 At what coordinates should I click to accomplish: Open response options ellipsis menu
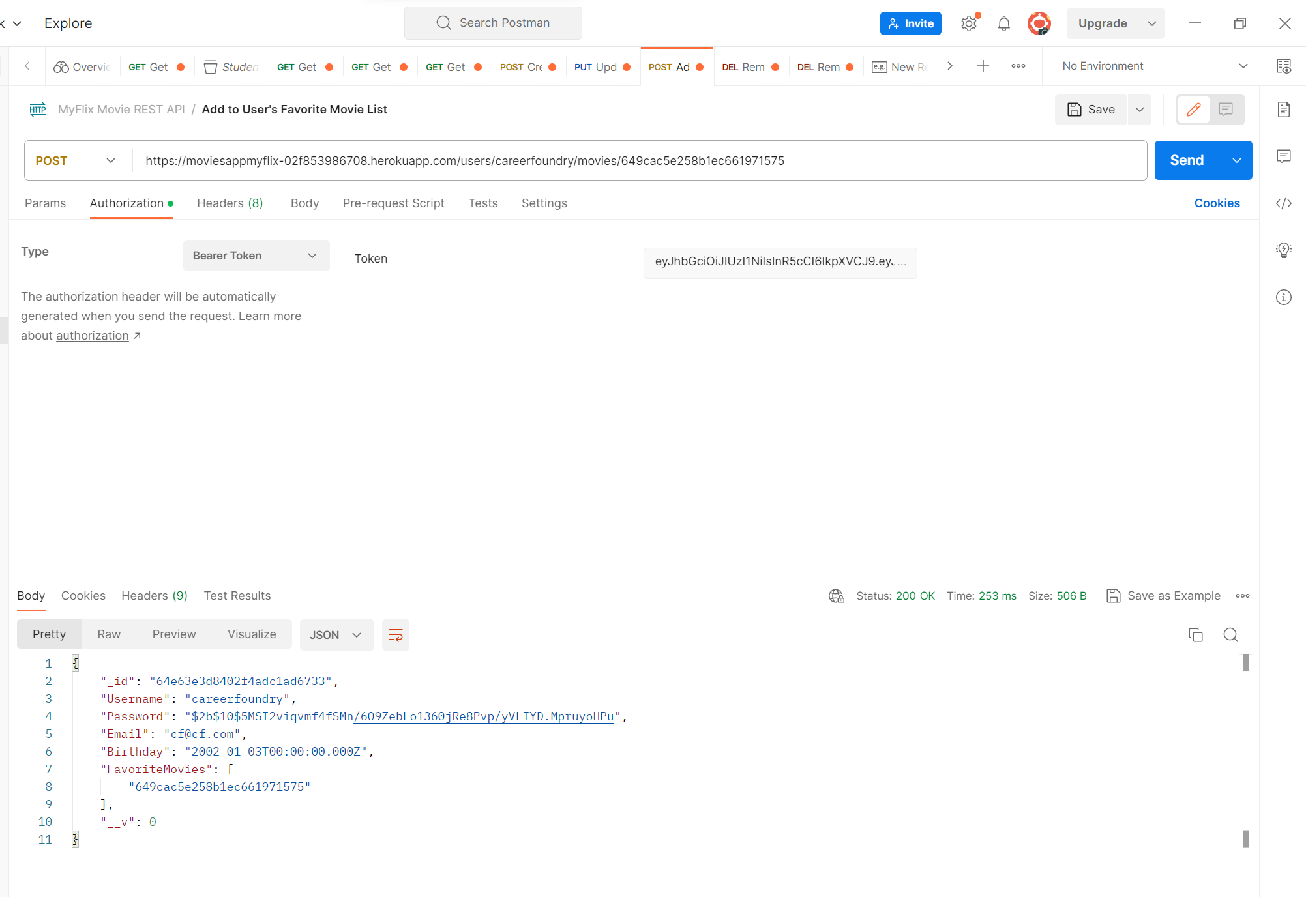1243,596
